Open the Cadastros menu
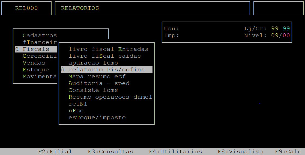305x155 pixels. point(40,36)
